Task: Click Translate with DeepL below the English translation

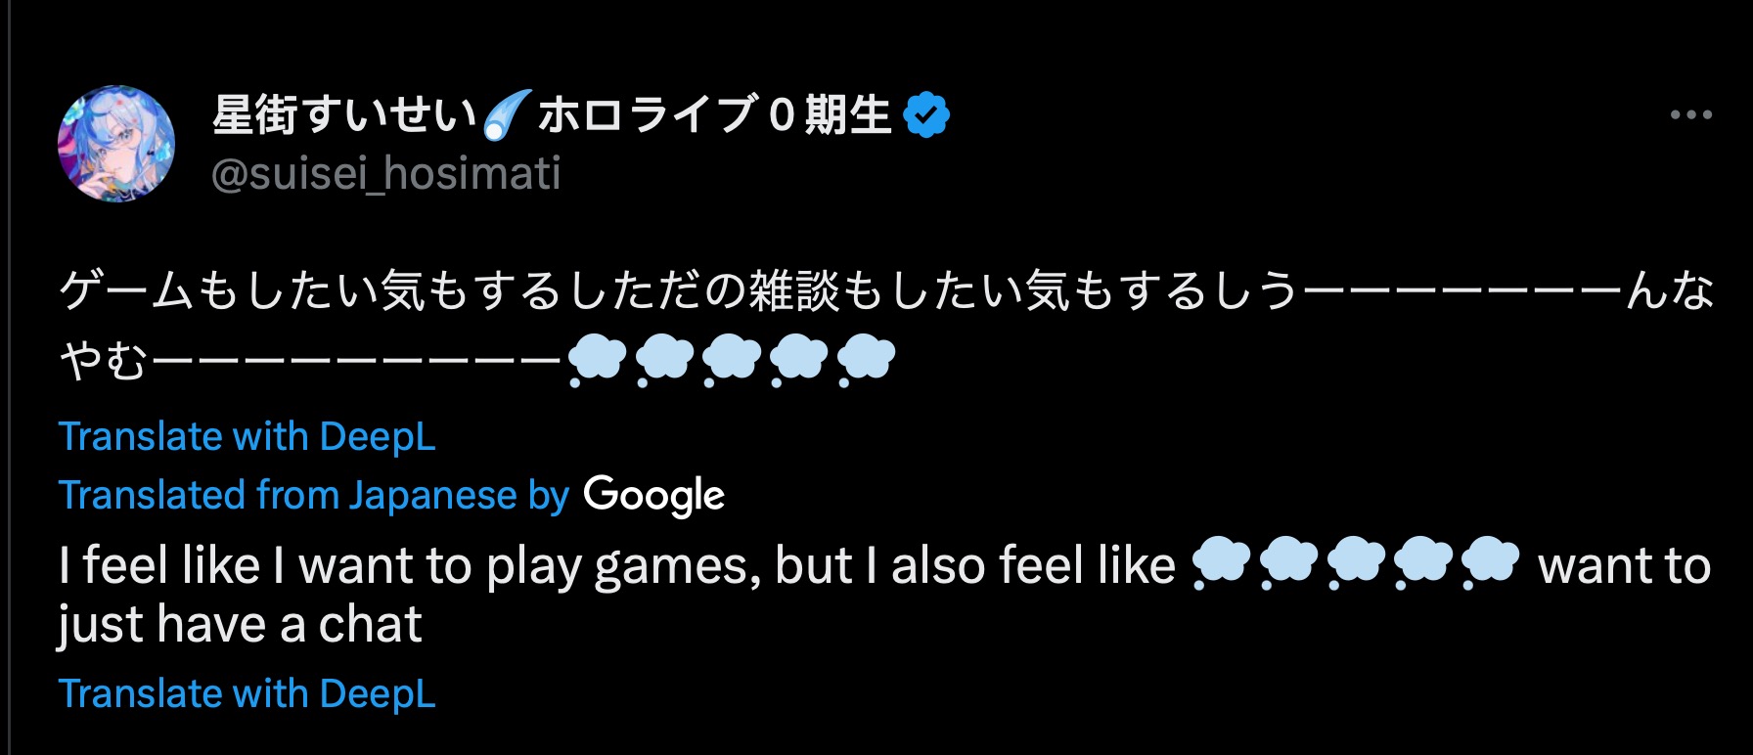Action: click(x=247, y=693)
